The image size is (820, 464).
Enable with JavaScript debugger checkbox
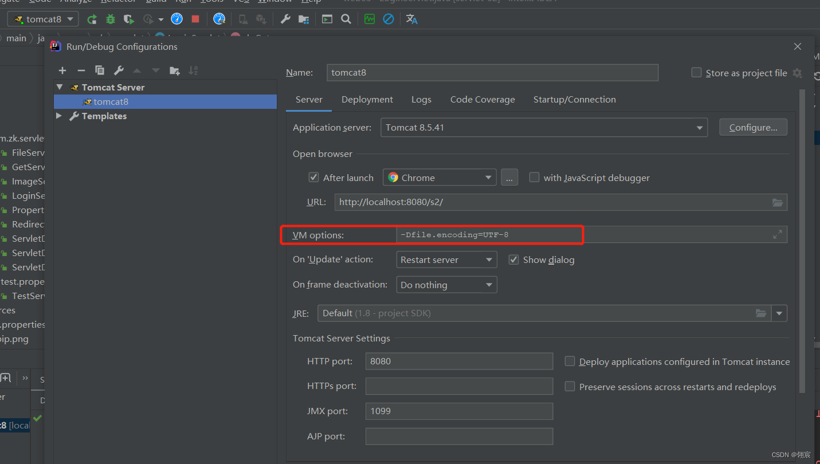[534, 177]
